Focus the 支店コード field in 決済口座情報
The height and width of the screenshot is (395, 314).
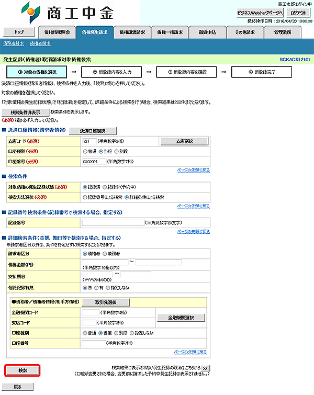click(89, 141)
